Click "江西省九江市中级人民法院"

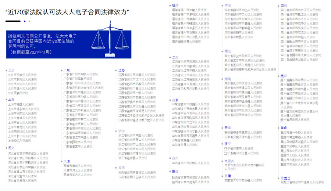pyautogui.click(x=189, y=71)
